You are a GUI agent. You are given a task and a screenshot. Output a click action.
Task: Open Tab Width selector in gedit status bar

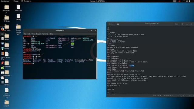(x=168, y=96)
